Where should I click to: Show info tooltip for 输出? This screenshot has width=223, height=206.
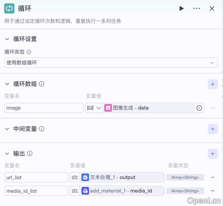coord(30,154)
